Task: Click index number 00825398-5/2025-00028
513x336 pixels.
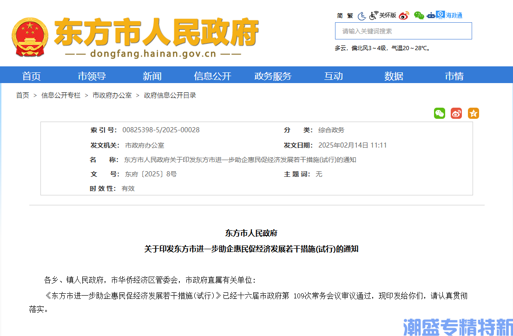Action: point(161,130)
